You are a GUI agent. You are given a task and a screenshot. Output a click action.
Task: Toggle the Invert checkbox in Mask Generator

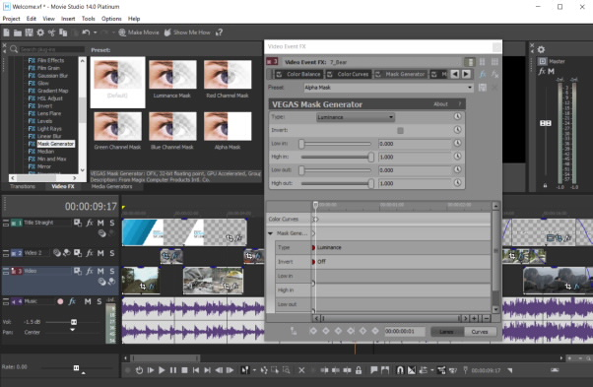pyautogui.click(x=400, y=130)
